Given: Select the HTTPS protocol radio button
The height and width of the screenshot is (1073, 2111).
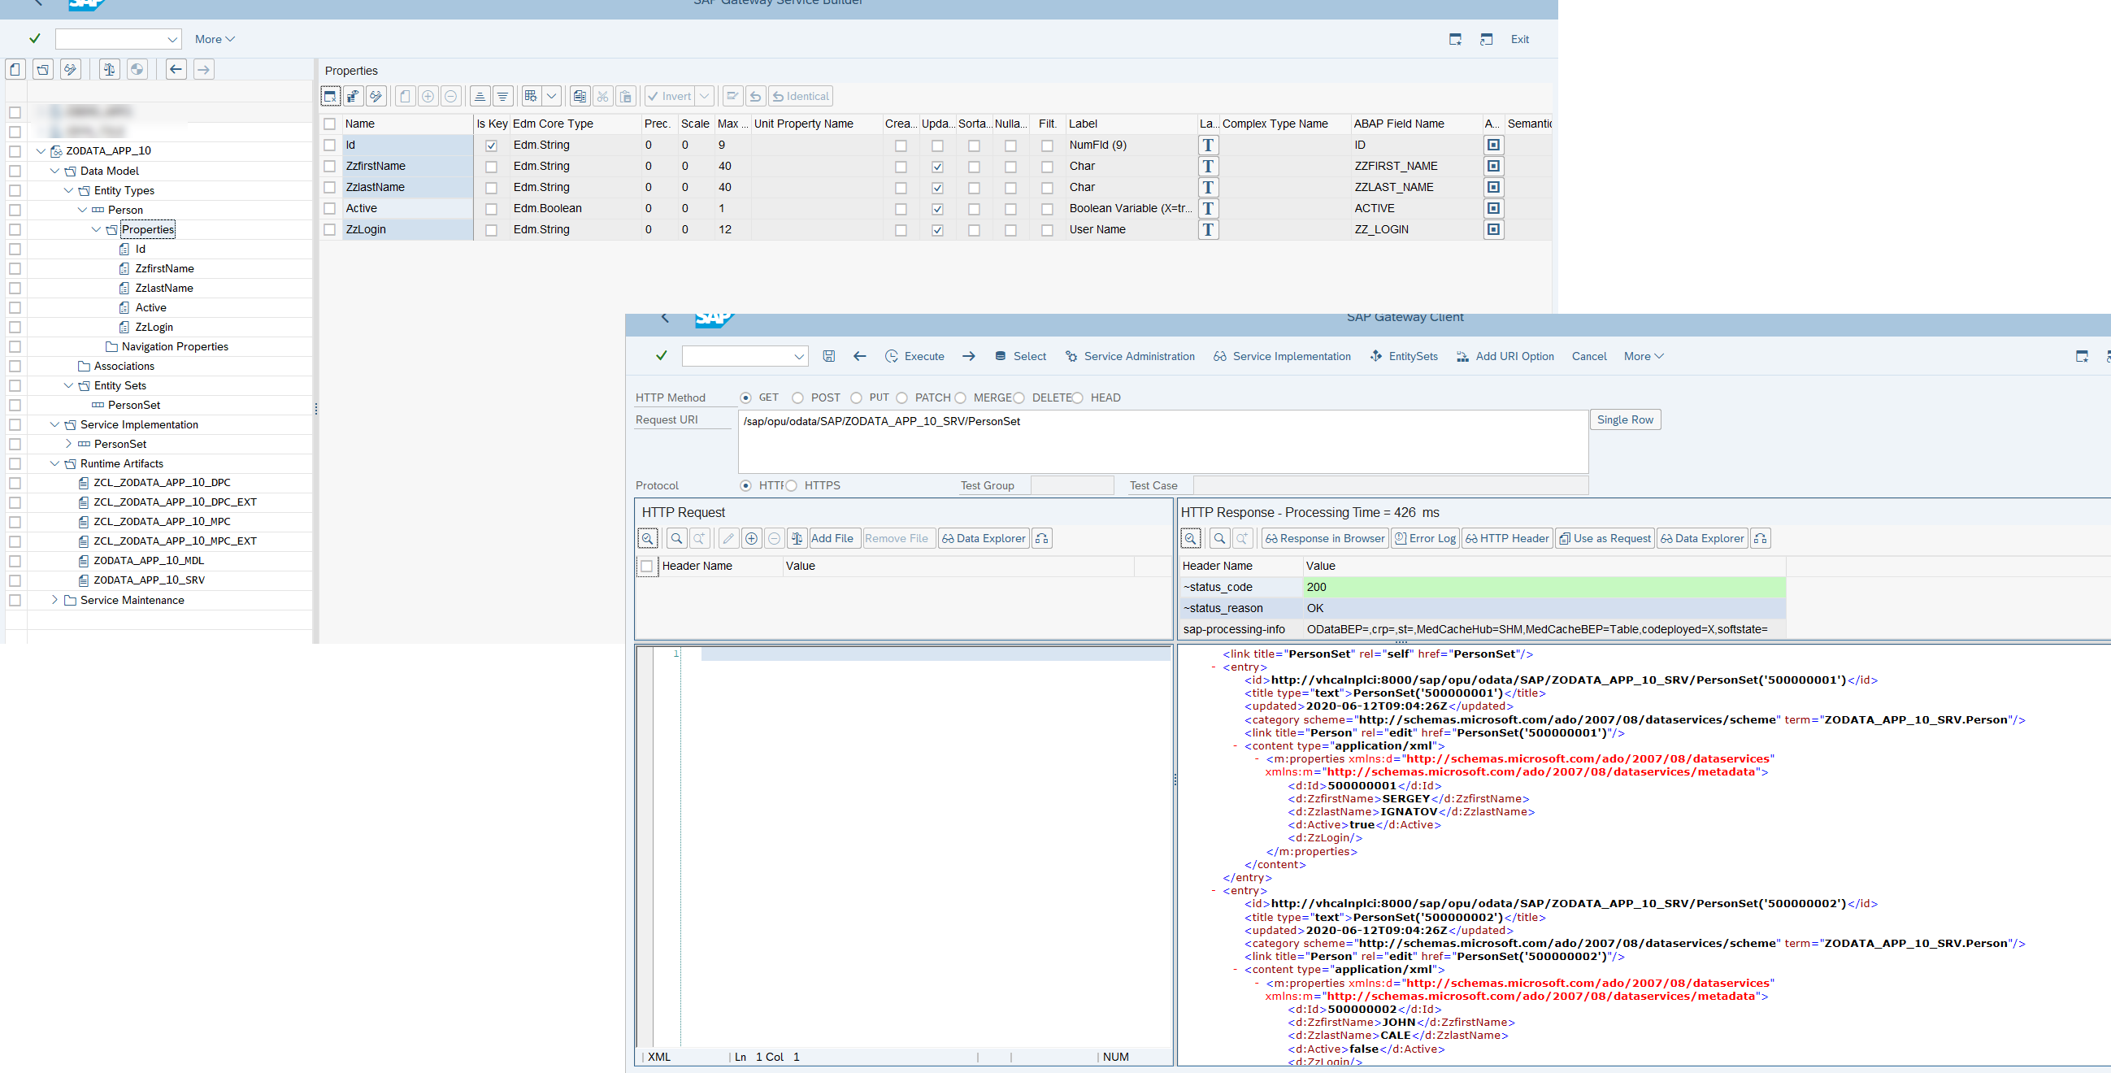Looking at the screenshot, I should (x=791, y=486).
